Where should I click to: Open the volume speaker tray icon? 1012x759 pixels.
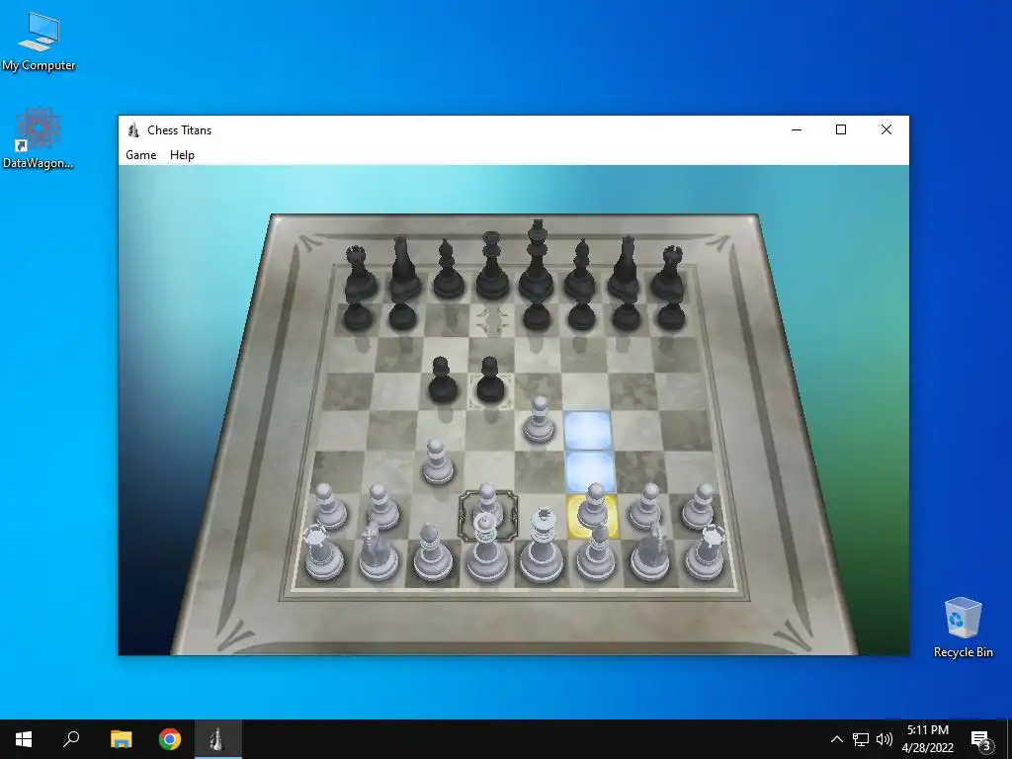[885, 739]
